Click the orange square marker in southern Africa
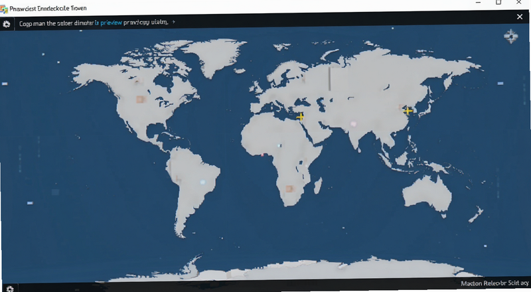Viewport: 531px width, 292px height. [x=289, y=188]
